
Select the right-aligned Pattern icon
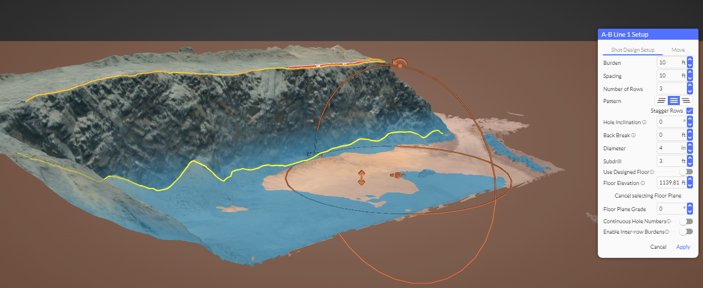tap(686, 101)
